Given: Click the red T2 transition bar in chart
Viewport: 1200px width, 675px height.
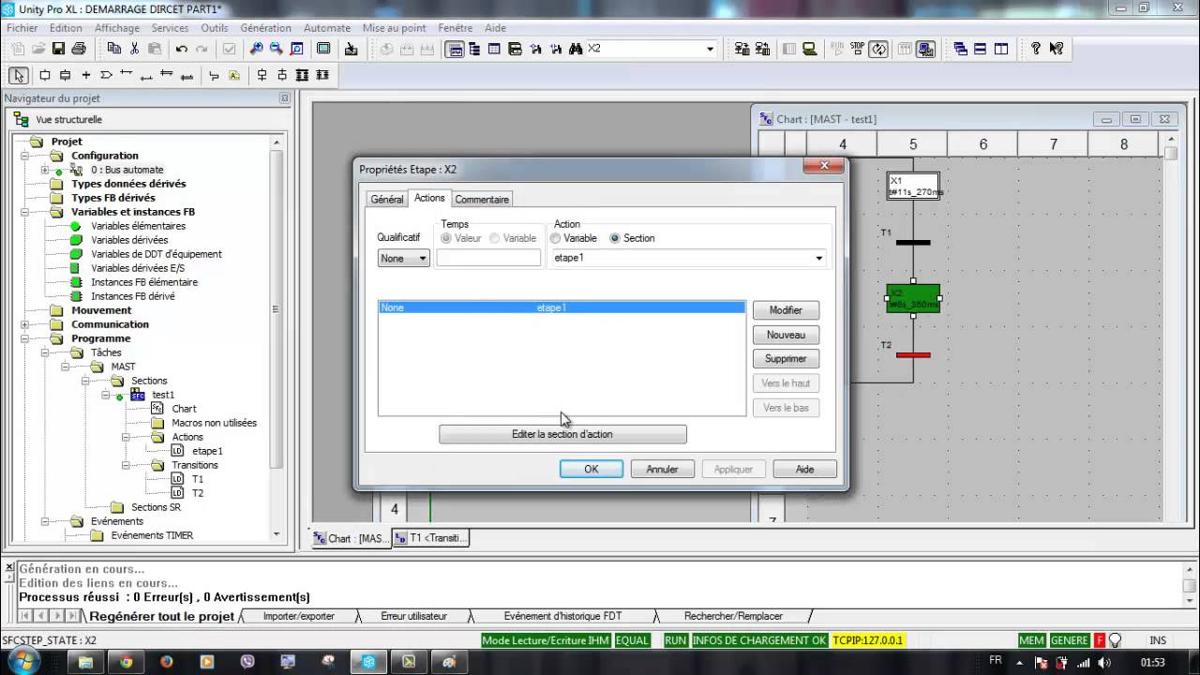Looking at the screenshot, I should 913,355.
